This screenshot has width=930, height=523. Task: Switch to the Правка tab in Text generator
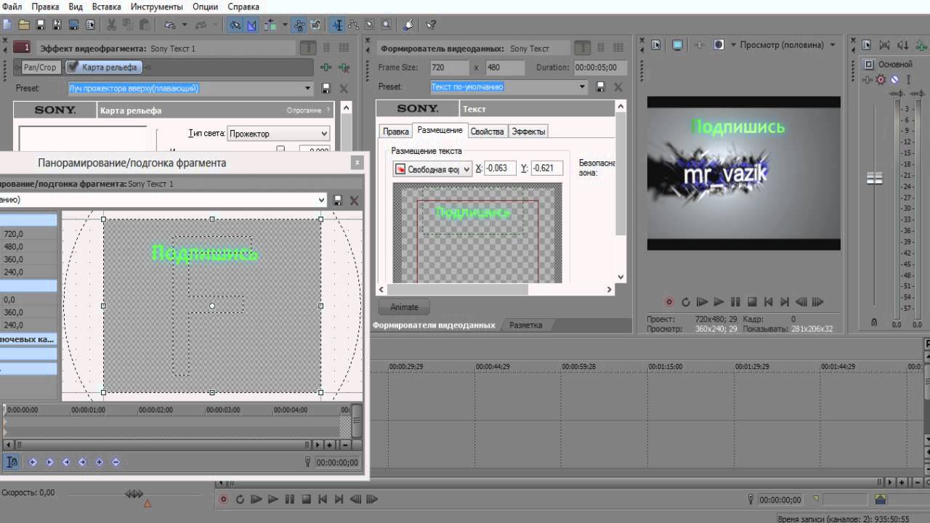[x=396, y=131]
